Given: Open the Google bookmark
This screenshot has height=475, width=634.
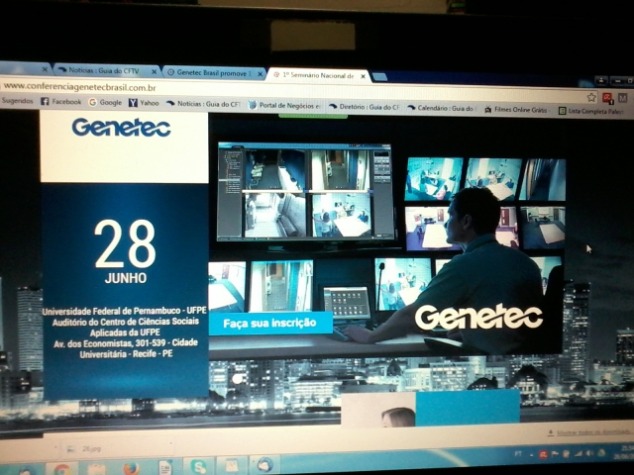Looking at the screenshot, I should [109, 102].
